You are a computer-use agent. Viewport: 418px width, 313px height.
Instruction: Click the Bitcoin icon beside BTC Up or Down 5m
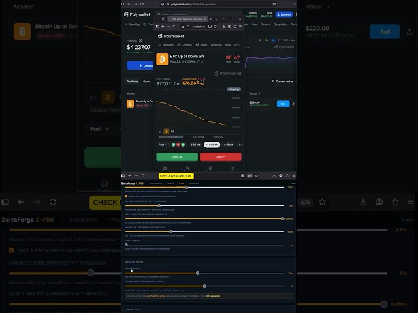[x=162, y=59]
